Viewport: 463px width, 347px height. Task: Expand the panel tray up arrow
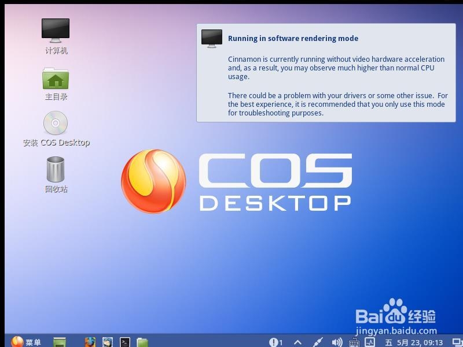[x=297, y=342]
